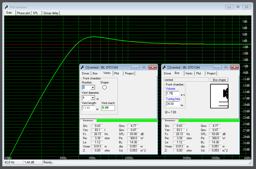256x169 pixels.
Task: Open Vents tab in the Box-tab window
Action: 189,73
